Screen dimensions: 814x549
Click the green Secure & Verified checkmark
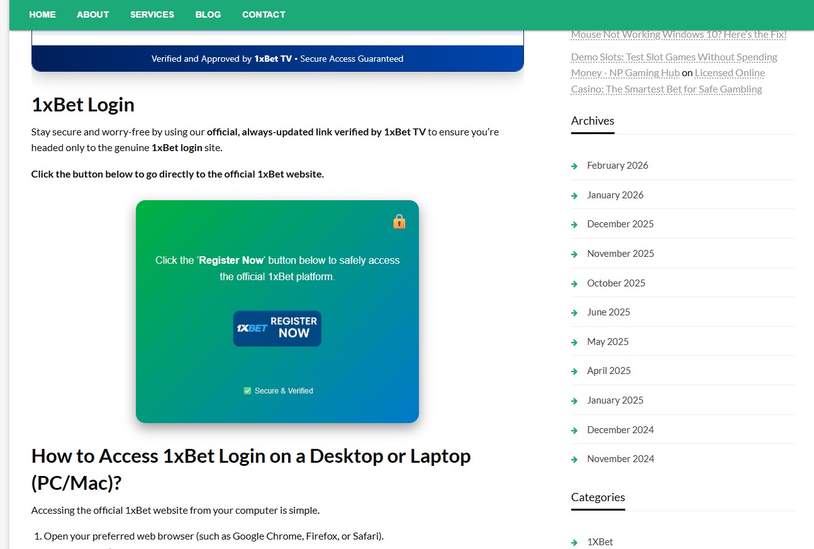[x=247, y=391]
